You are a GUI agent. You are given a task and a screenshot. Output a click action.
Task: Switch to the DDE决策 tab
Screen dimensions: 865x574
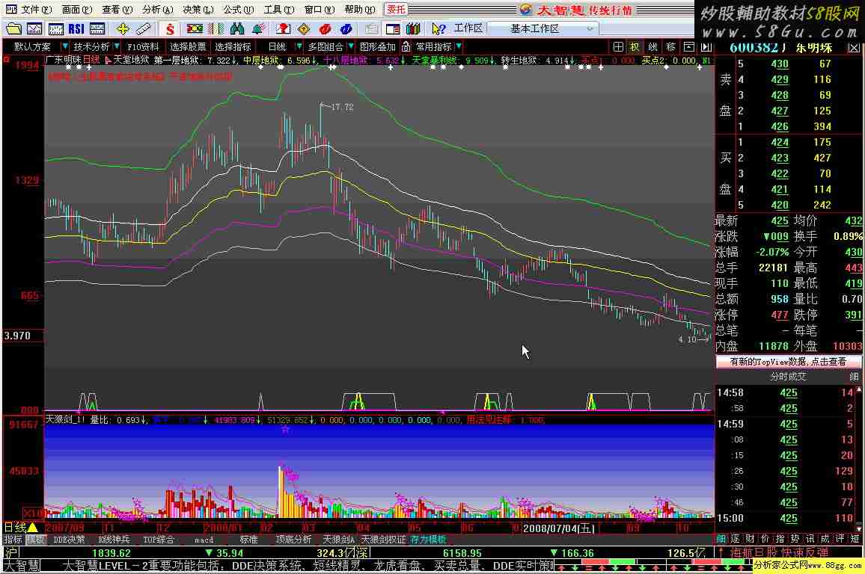pos(70,540)
